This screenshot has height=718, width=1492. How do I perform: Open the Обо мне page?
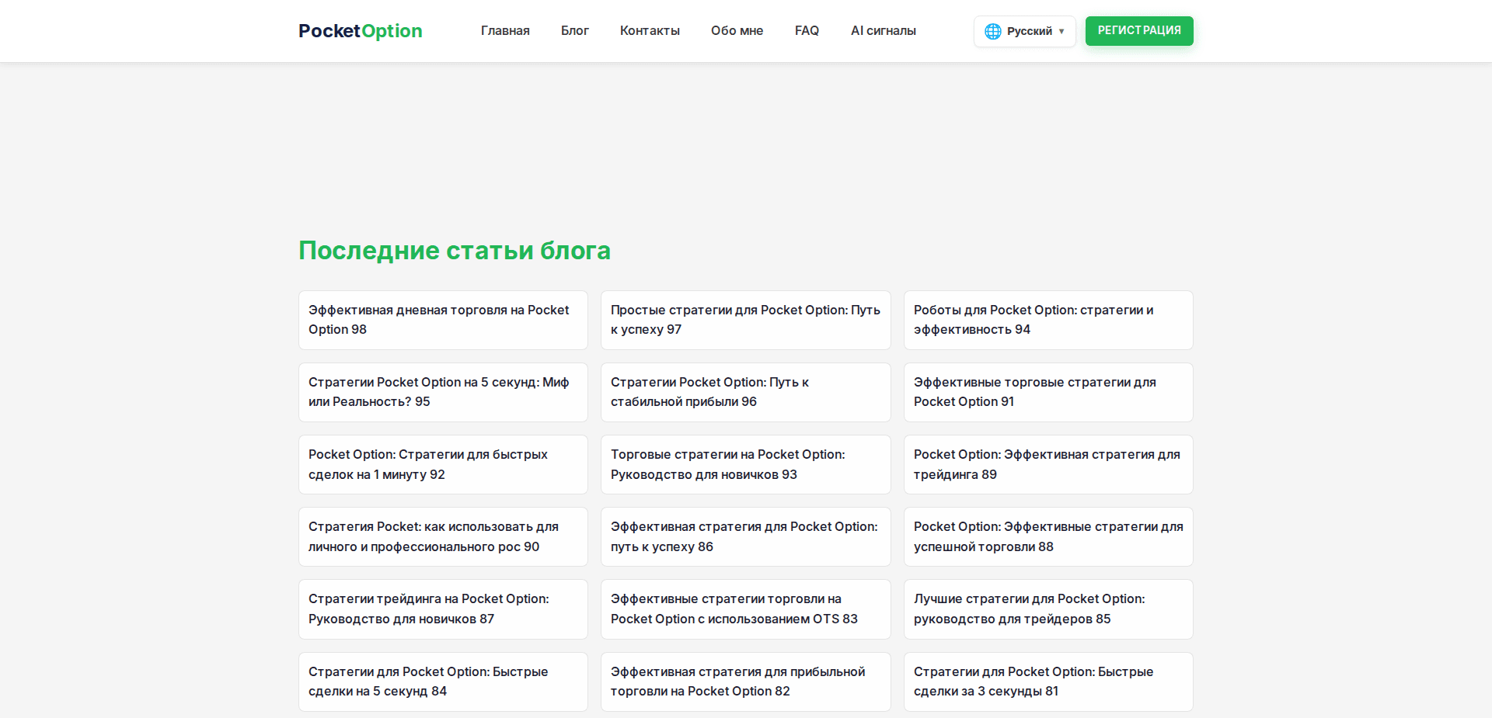click(x=737, y=31)
